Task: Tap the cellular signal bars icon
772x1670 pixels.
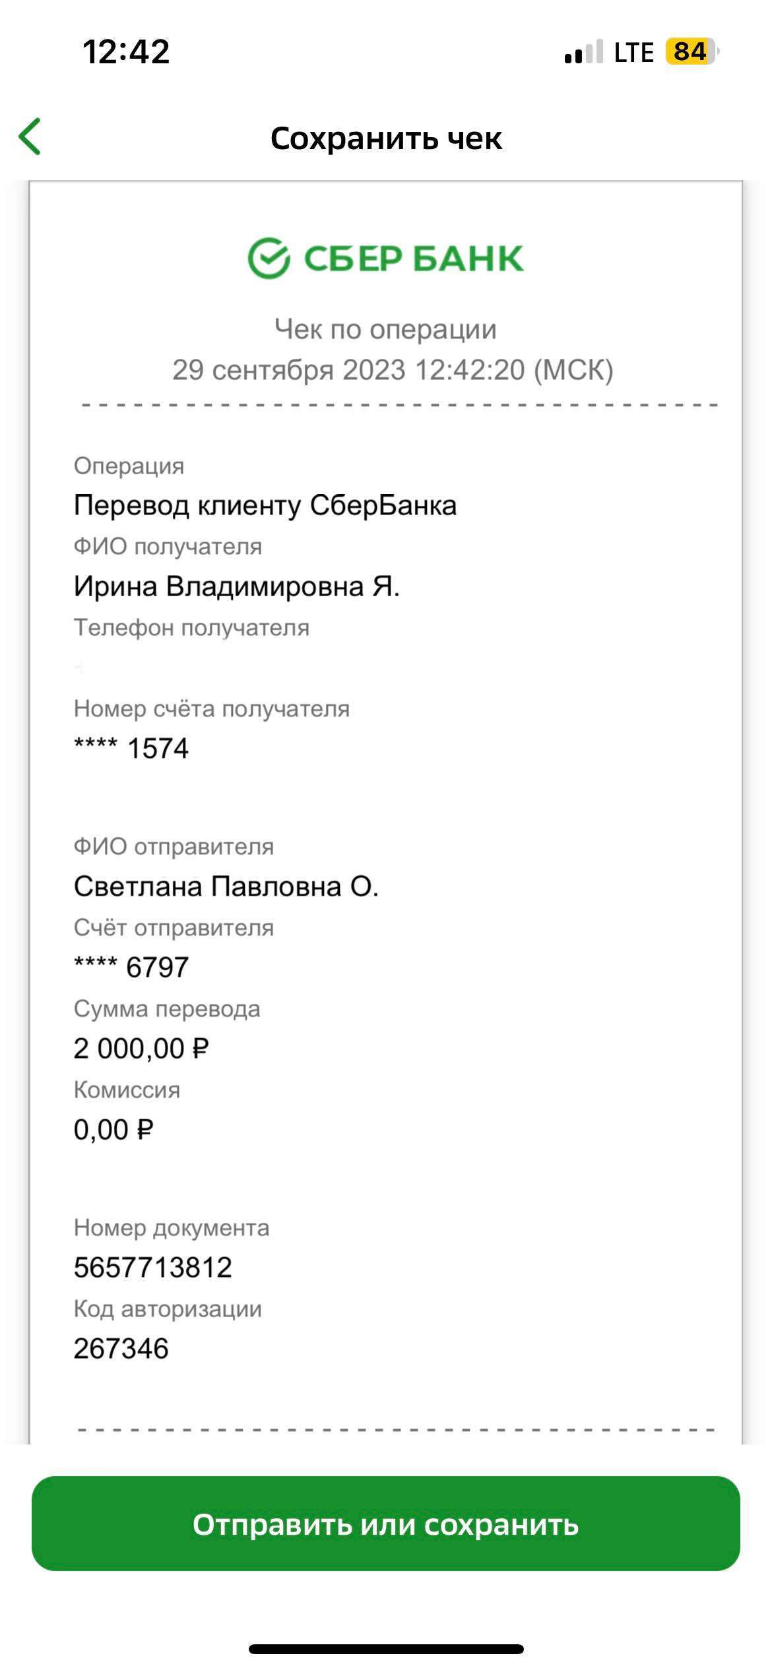Action: (x=583, y=51)
